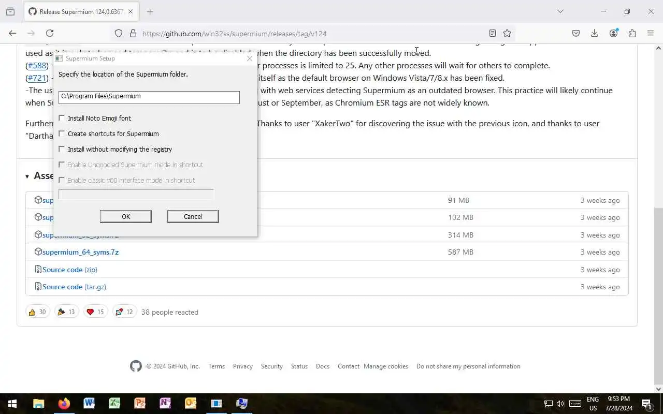Click package icon beside supermium_64_syms.7z
663x414 pixels.
click(38, 252)
